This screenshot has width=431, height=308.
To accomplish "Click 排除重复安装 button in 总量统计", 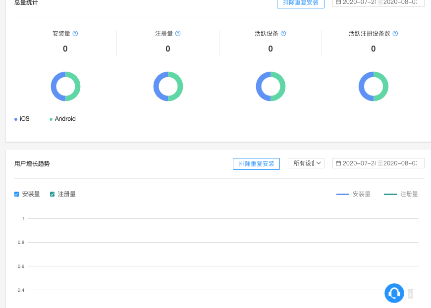I will tap(300, 3).
